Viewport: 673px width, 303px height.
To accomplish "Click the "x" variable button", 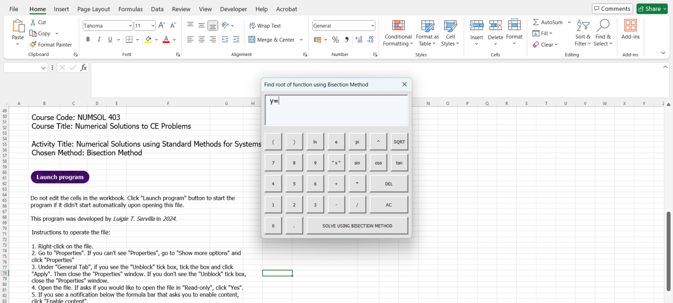I will [336, 163].
